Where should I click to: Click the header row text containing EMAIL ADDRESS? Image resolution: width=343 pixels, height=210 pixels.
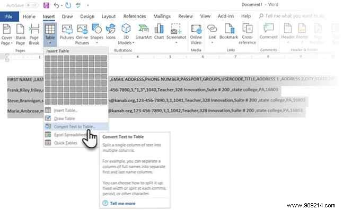click(223, 79)
